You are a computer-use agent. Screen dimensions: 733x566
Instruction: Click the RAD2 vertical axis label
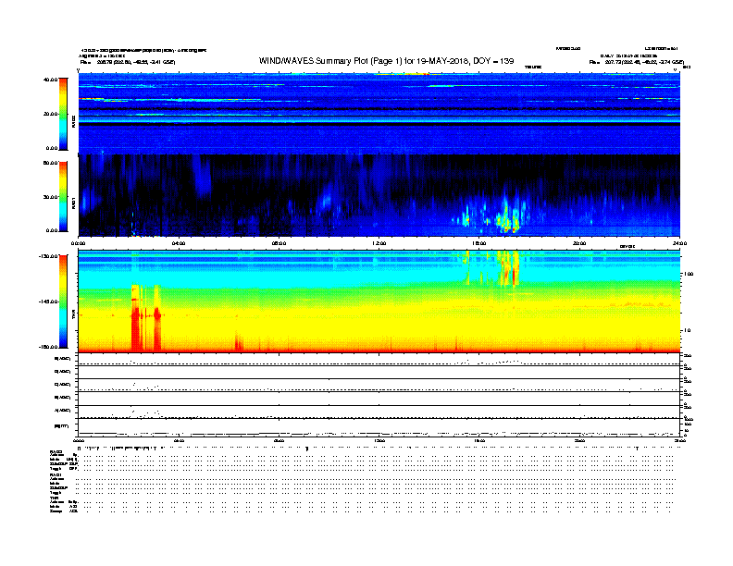(74, 121)
